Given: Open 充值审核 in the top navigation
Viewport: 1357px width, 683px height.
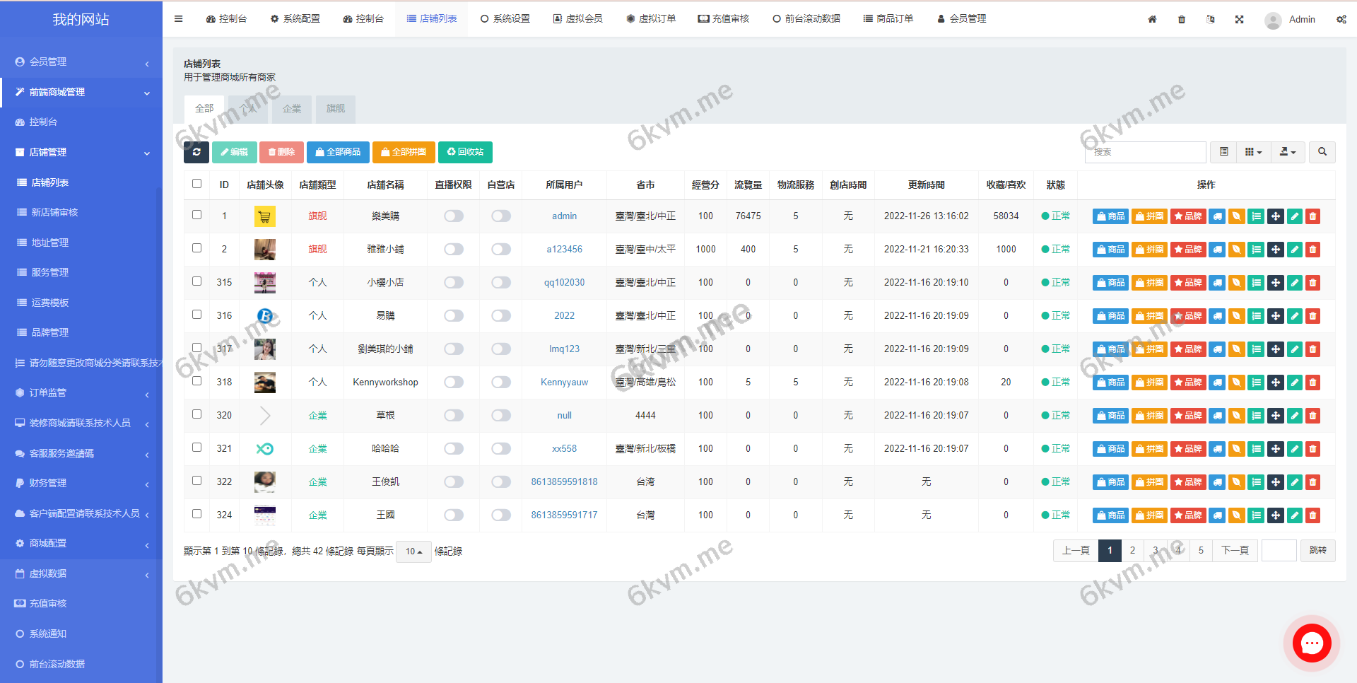Looking at the screenshot, I should (x=724, y=19).
